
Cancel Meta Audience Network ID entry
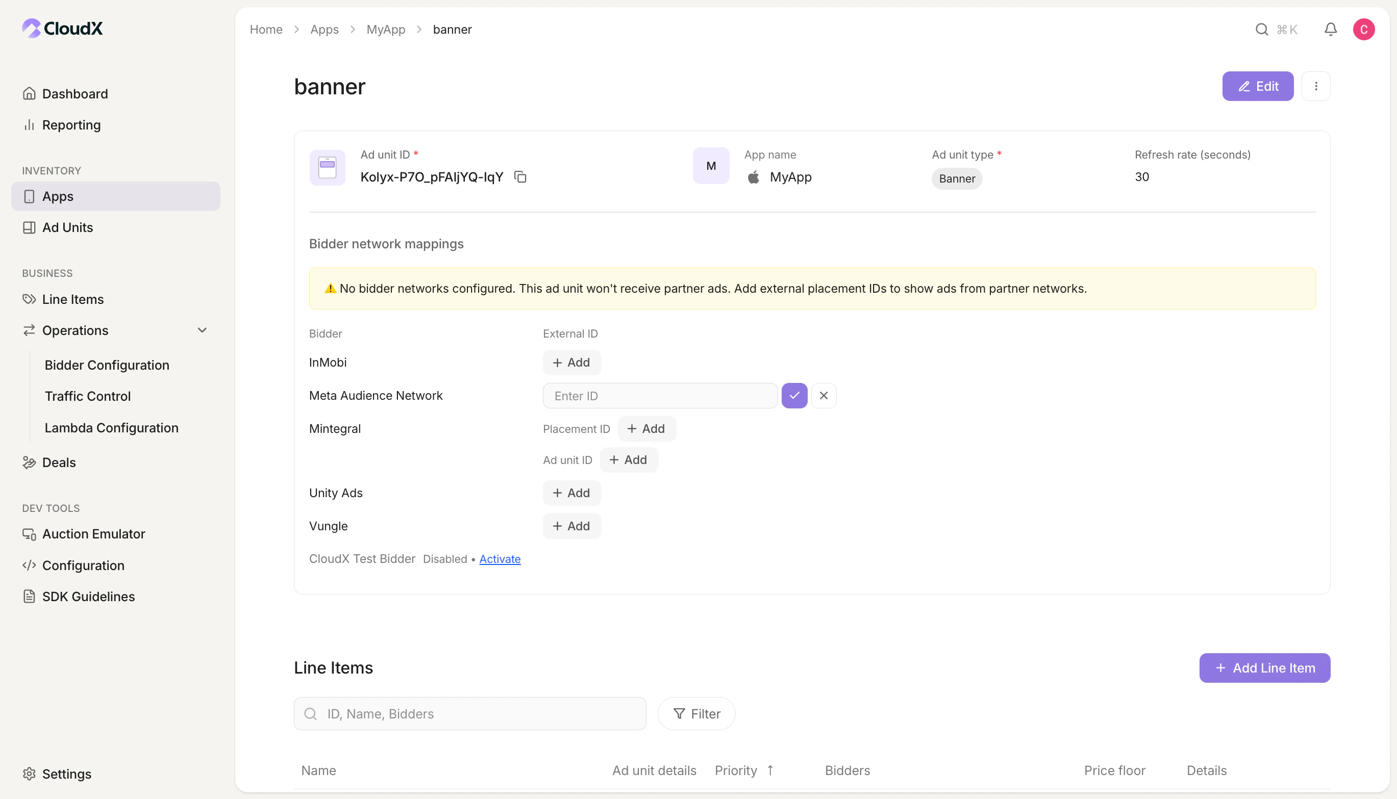click(823, 396)
